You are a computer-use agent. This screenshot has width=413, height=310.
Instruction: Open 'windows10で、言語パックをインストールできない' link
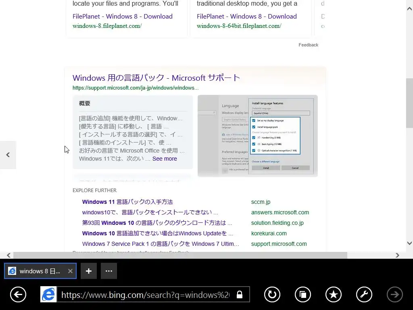pos(150,212)
